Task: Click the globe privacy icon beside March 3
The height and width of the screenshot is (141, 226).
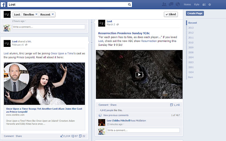Action: pyautogui.click(x=118, y=24)
